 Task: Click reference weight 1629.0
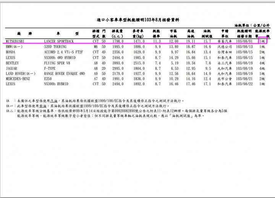click(139, 52)
